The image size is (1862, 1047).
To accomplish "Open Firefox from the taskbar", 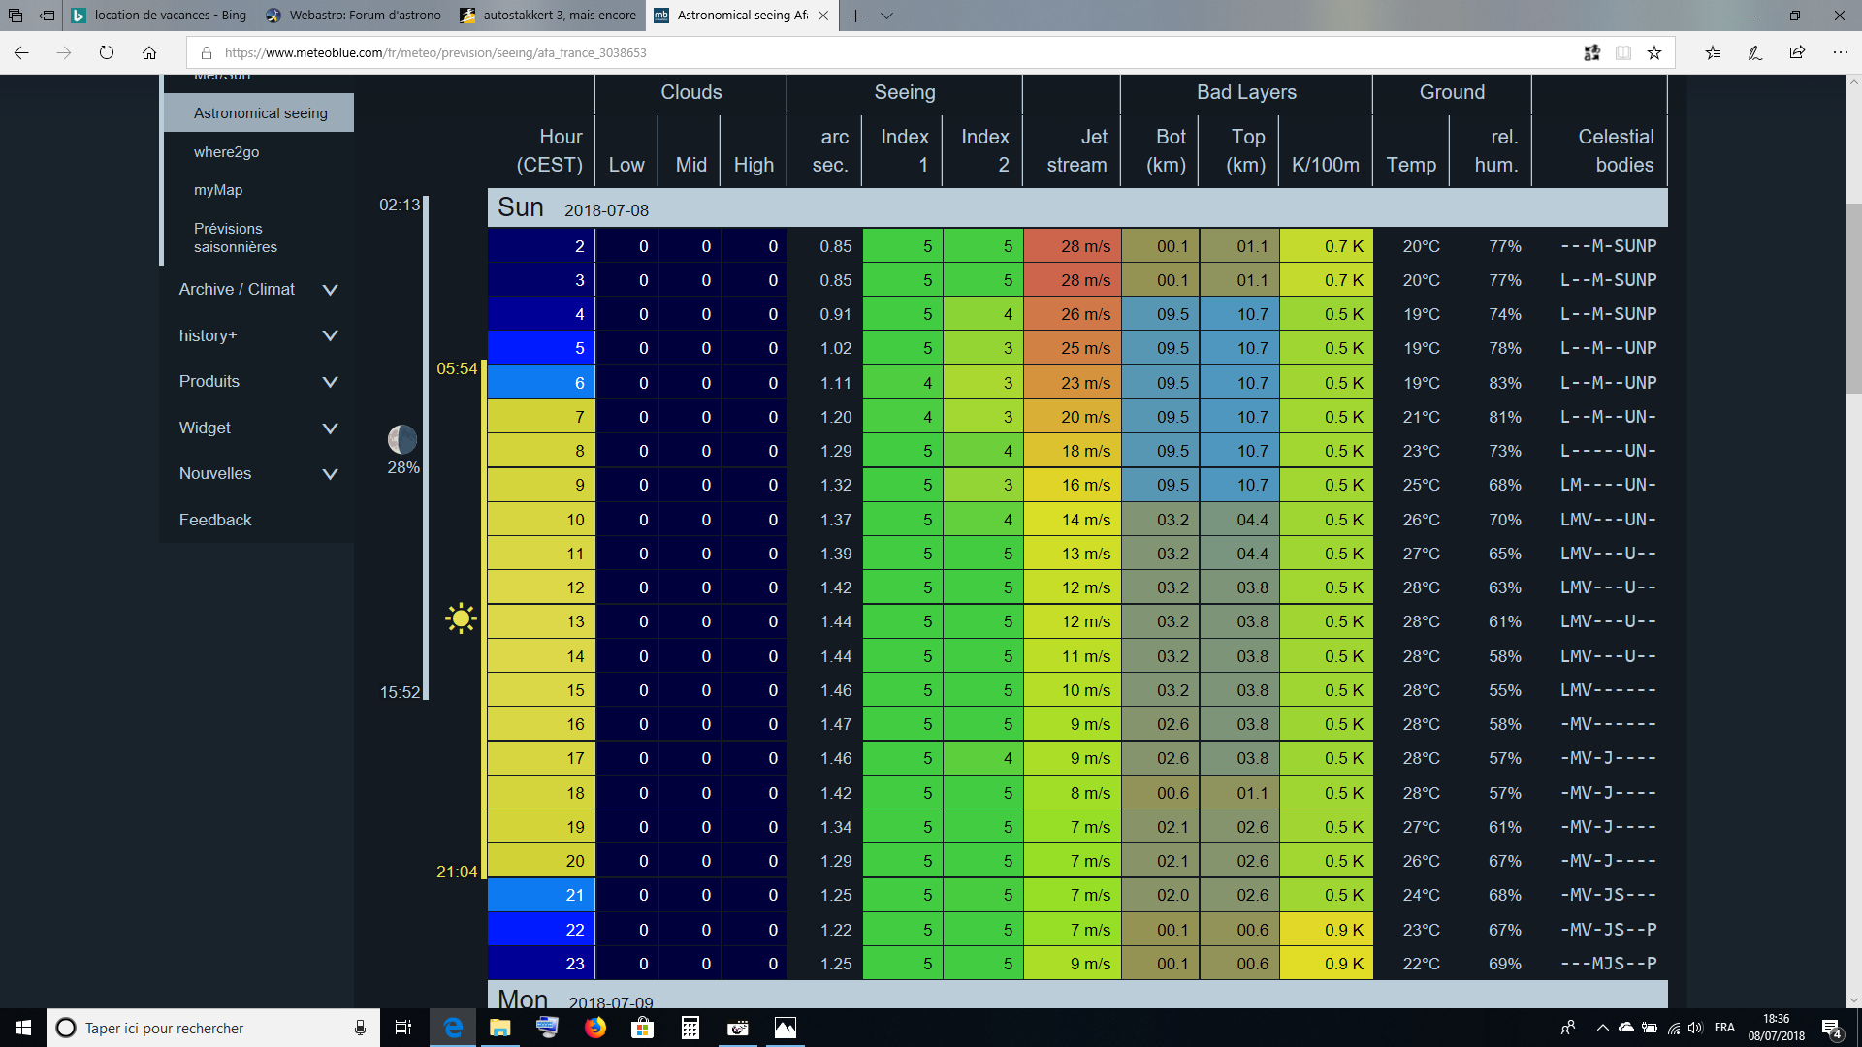I will pyautogui.click(x=595, y=1028).
